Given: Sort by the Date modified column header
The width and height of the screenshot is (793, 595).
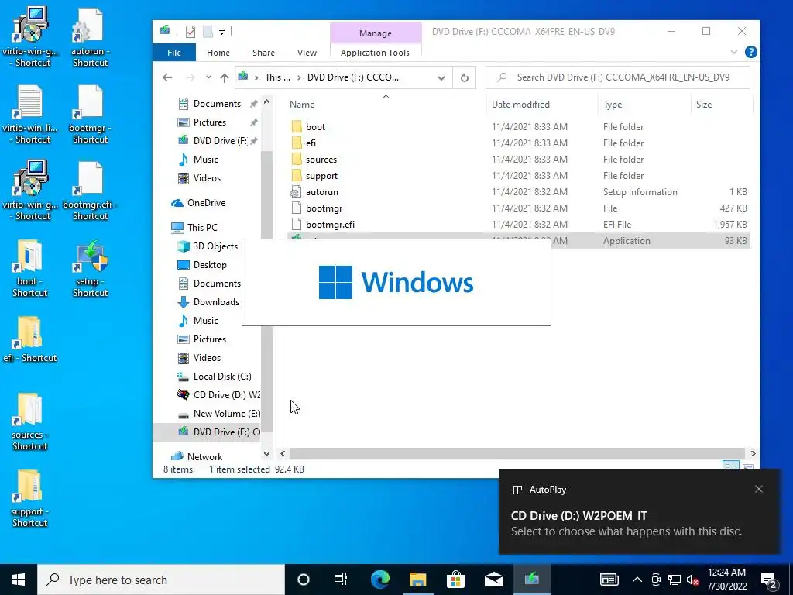Looking at the screenshot, I should 543,105.
